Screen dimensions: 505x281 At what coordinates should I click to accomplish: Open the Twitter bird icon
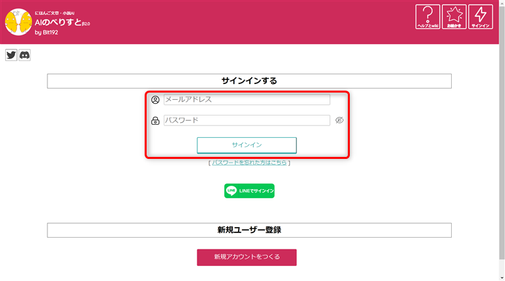pyautogui.click(x=11, y=55)
